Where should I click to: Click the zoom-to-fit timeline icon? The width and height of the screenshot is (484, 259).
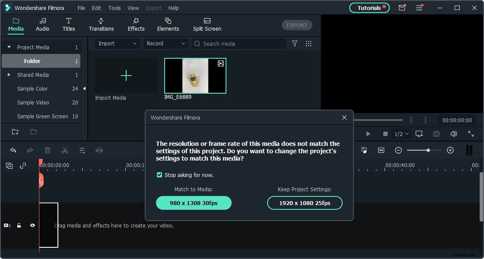(381, 150)
